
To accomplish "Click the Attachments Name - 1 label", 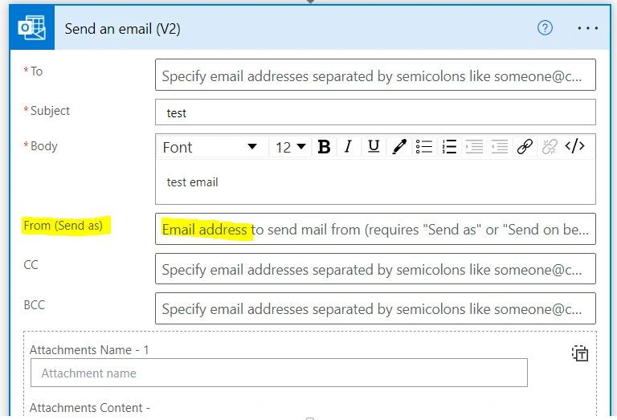I will pos(89,349).
